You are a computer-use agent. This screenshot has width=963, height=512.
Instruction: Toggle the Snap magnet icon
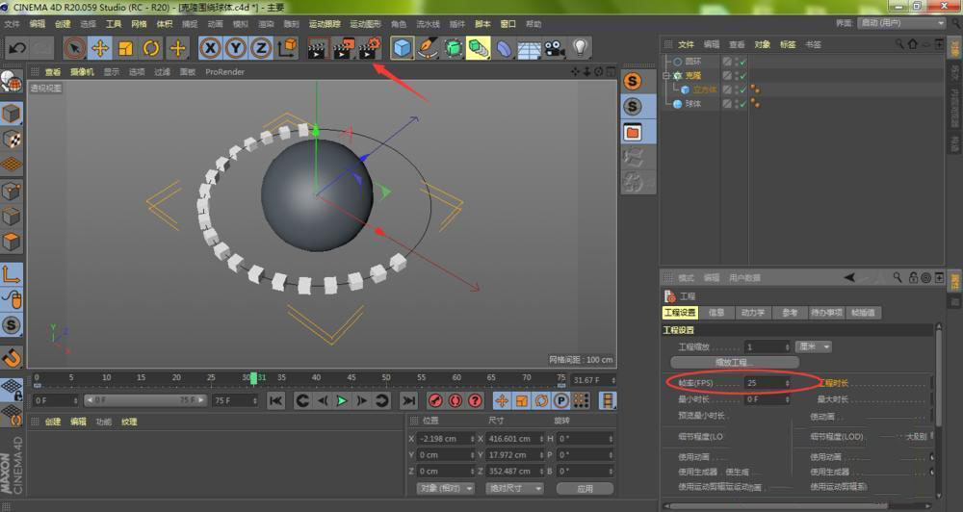click(12, 356)
